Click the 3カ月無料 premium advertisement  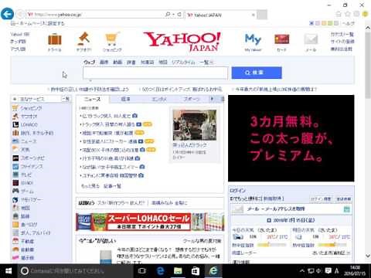click(x=291, y=138)
